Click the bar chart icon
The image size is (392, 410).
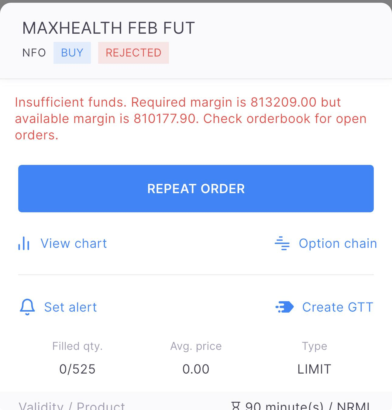tap(24, 243)
